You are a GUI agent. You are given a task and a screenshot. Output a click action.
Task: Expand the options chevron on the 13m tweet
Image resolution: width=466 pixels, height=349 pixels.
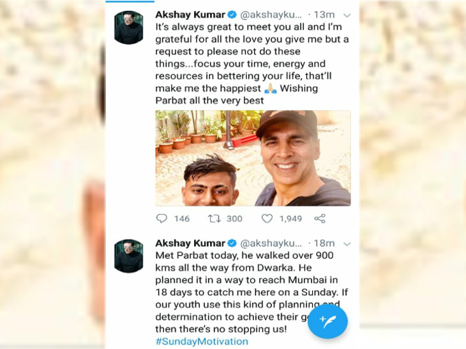tap(347, 15)
